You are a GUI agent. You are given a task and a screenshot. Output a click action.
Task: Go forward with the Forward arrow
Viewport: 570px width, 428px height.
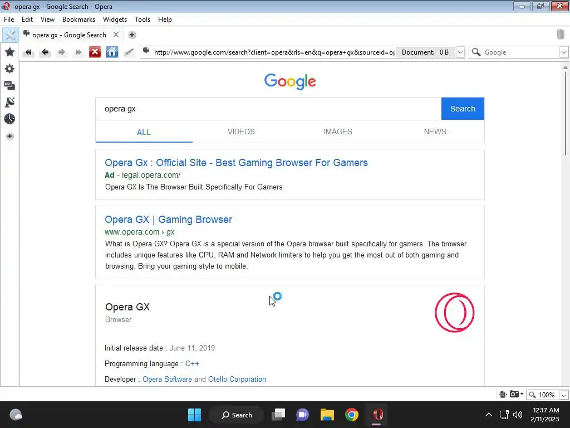click(x=62, y=52)
